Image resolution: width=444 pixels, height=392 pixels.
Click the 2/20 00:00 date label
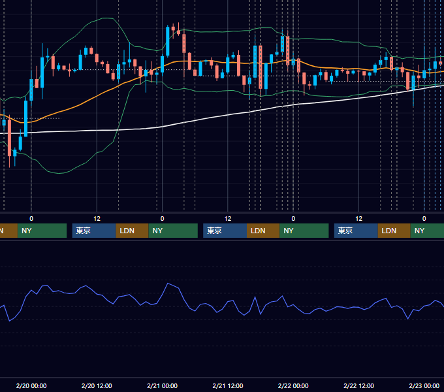click(31, 385)
